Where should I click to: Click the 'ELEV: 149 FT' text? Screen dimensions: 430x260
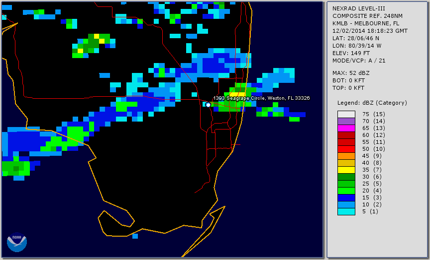[x=351, y=53]
